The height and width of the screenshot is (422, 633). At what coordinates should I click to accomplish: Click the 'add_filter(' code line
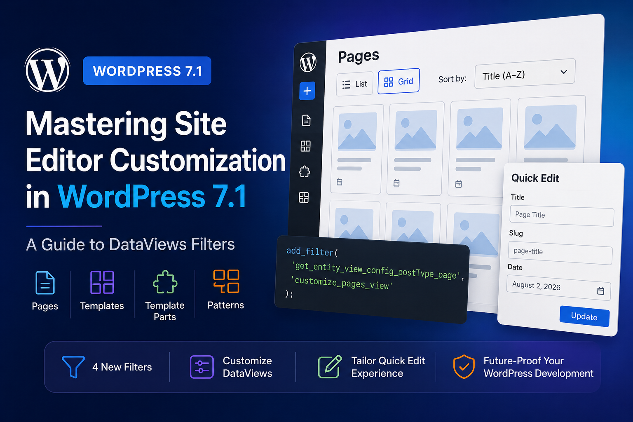tap(312, 251)
